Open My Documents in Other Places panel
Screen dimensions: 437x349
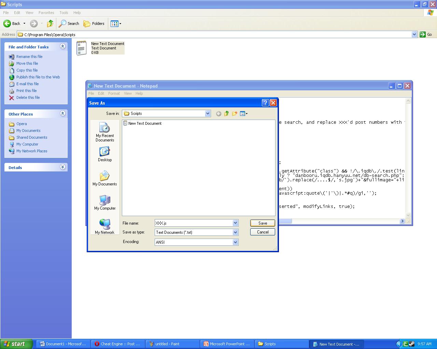pyautogui.click(x=28, y=131)
